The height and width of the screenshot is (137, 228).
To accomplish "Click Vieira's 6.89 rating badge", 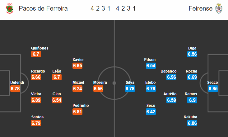I will pyautogui.click(x=36, y=100).
